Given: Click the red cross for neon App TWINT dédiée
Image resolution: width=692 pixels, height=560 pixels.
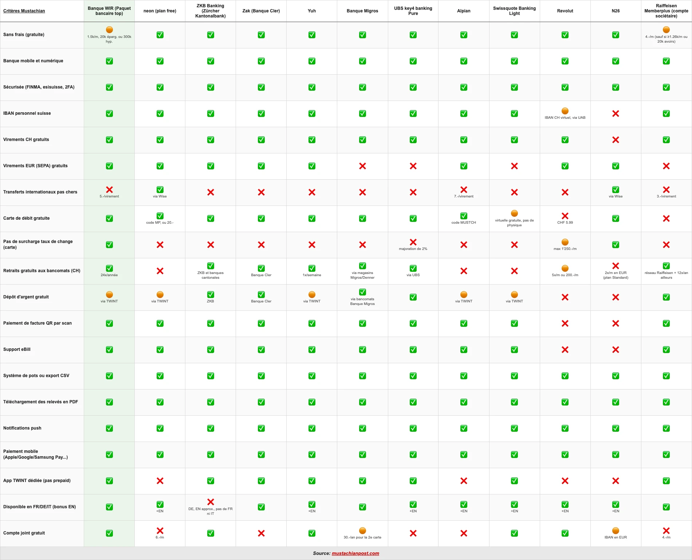Looking at the screenshot, I should pyautogui.click(x=160, y=481).
